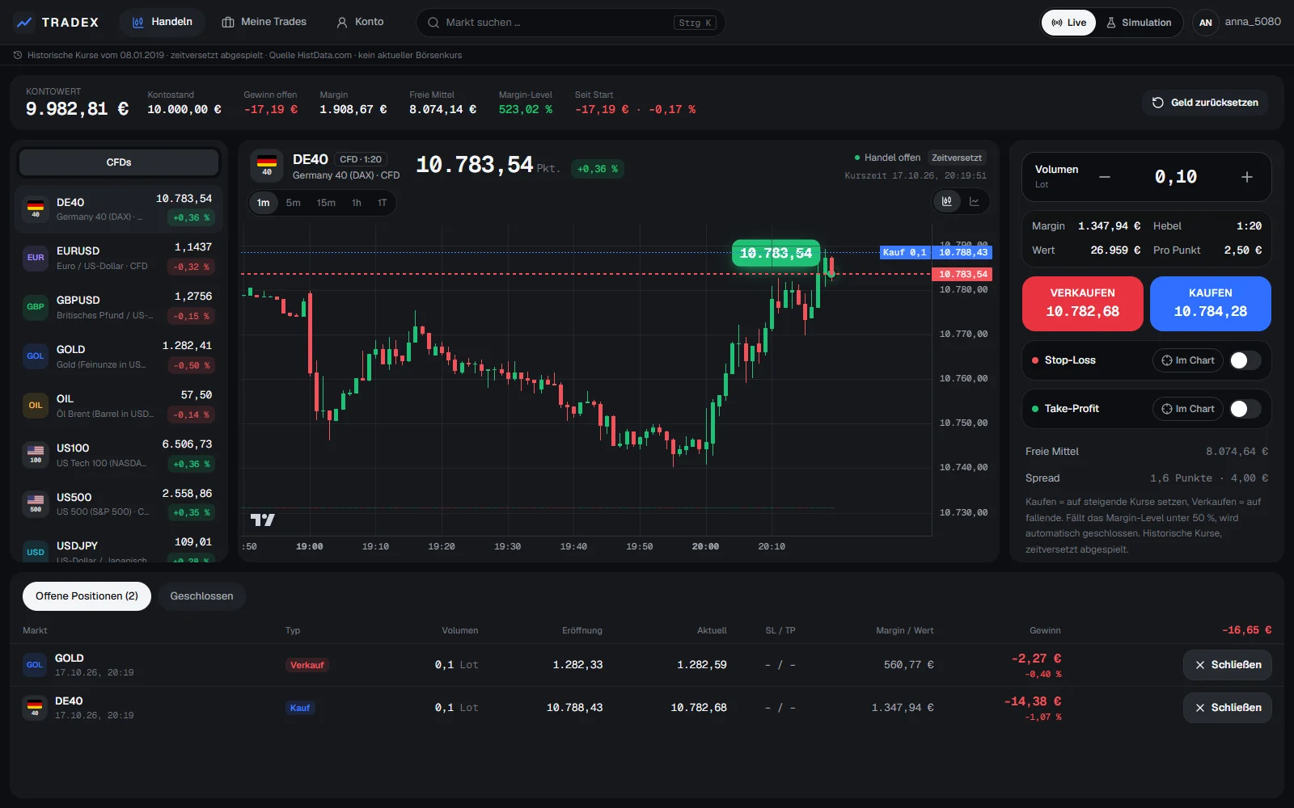
Task: Click Kauf 0,1 position marker on chart
Action: (x=904, y=252)
